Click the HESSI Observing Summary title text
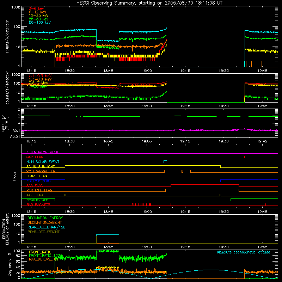This screenshot has width=282, height=282. (x=149, y=3)
